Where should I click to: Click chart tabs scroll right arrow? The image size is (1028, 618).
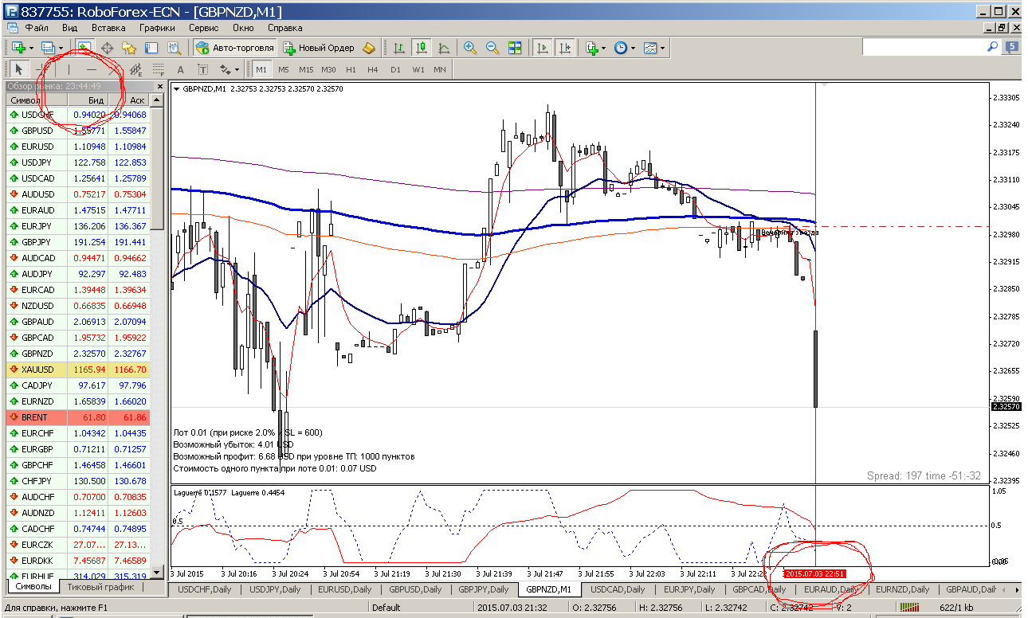[1018, 590]
